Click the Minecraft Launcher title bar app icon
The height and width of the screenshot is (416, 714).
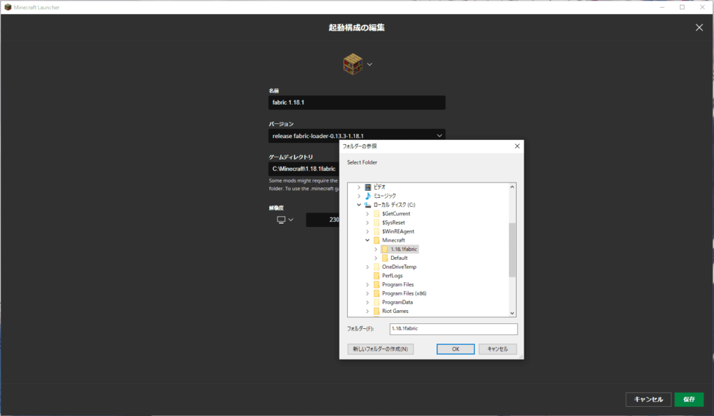tap(8, 7)
